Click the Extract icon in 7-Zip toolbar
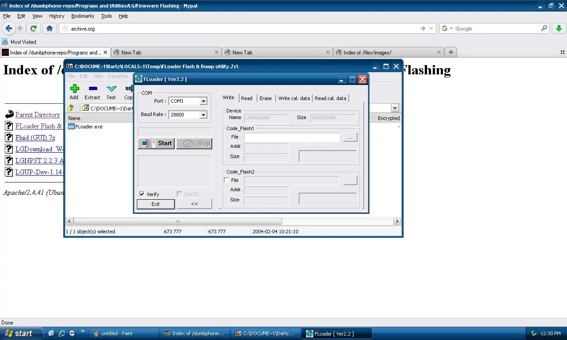The height and width of the screenshot is (340, 567). pyautogui.click(x=93, y=89)
